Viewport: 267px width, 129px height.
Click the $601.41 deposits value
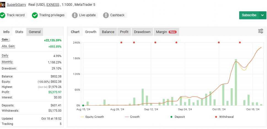click(56, 105)
